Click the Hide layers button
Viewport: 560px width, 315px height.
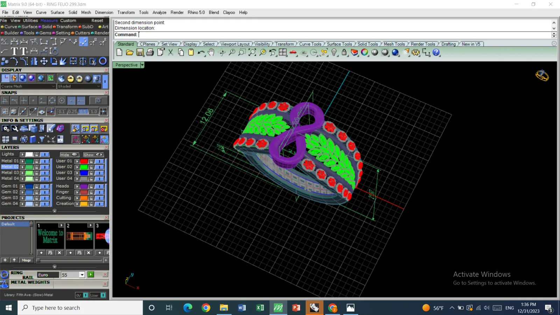click(69, 155)
